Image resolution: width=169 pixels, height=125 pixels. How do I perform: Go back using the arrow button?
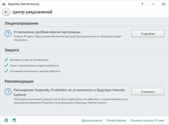tap(6, 12)
